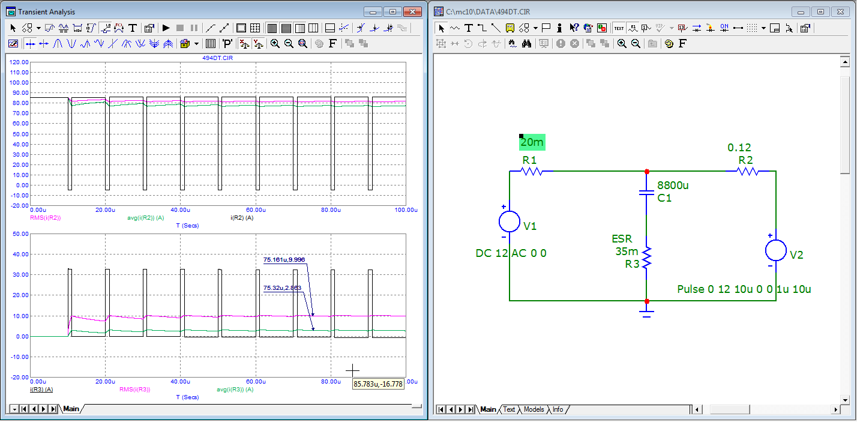
Task: Expand the component shapes dropdown arrow in analysis toolbar
Action: pyautogui.click(x=38, y=28)
